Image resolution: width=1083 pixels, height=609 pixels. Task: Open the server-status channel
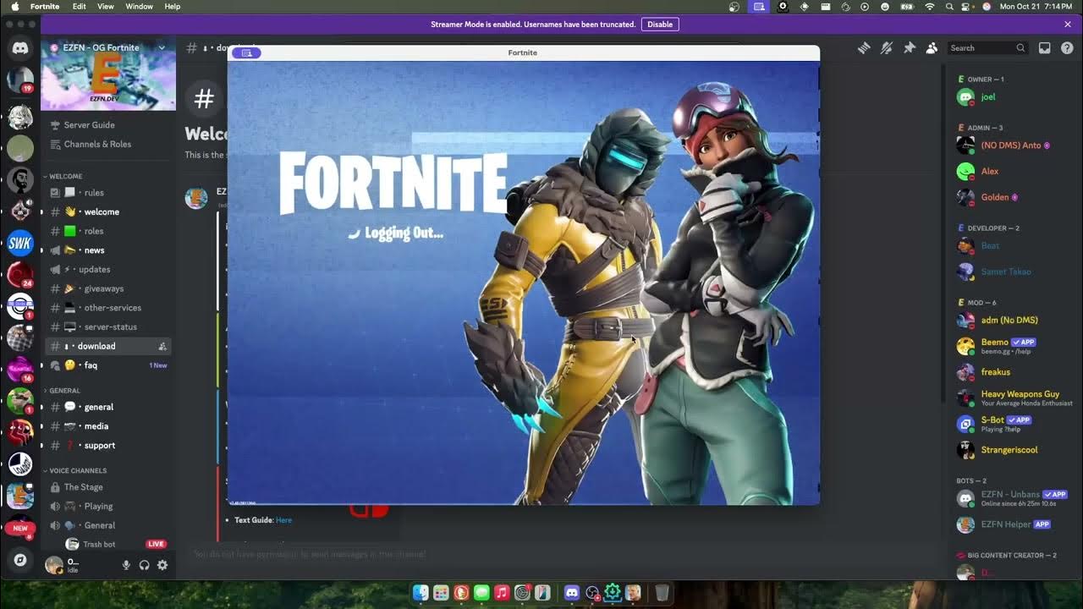click(x=108, y=326)
